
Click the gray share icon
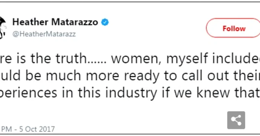coord(236,120)
